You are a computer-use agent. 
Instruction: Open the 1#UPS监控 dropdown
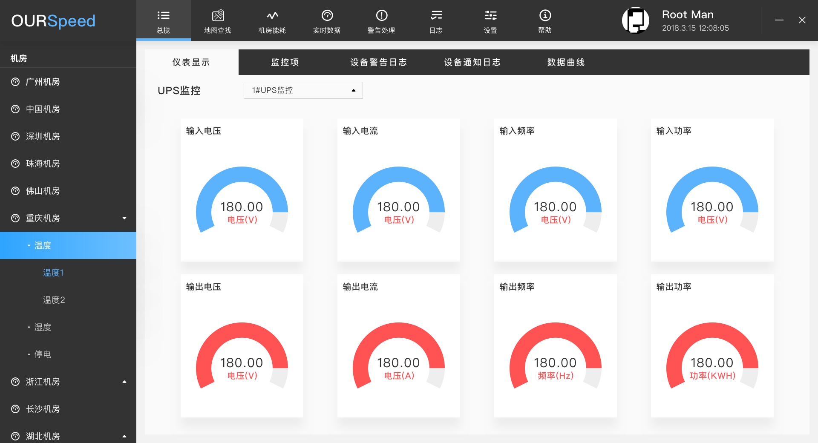(x=303, y=90)
